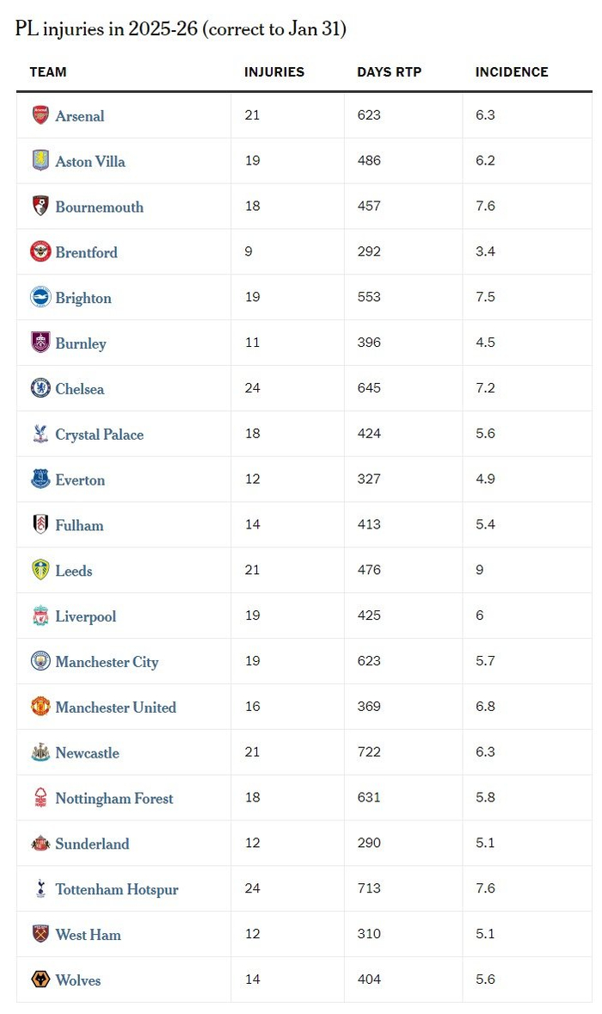Click the Everton club crest icon
Viewport: 602px width, 1014px height.
pyautogui.click(x=40, y=479)
